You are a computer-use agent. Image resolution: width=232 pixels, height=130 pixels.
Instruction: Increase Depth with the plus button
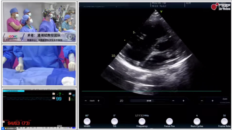click(99, 101)
